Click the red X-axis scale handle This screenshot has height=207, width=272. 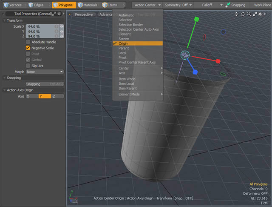point(218,61)
